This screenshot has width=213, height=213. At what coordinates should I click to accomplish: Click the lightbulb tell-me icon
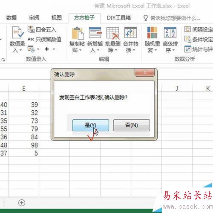pyautogui.click(x=146, y=18)
